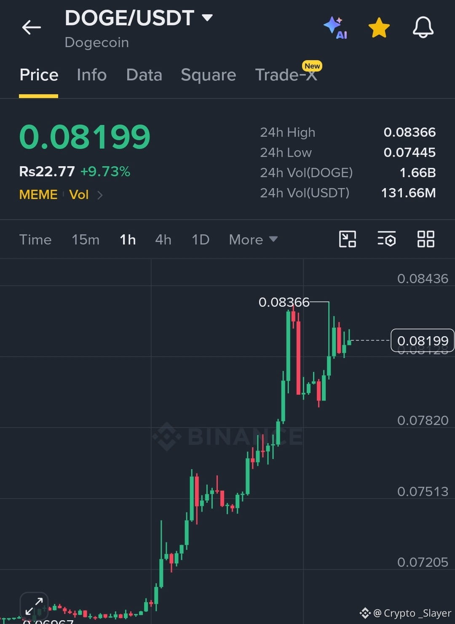455x624 pixels.
Task: Expand the More intervals dropdown
Action: pyautogui.click(x=253, y=239)
